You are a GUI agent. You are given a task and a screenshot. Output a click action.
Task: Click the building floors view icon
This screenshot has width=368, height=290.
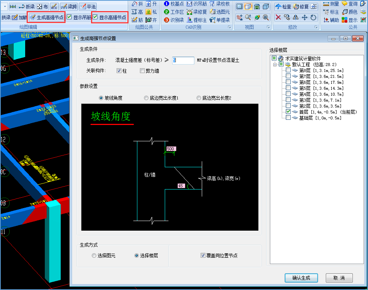(257, 7)
